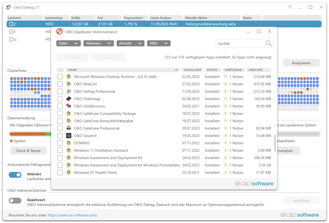Click the O&O Defrag Professional app icon
This screenshot has height=223, width=329.
tap(69, 91)
